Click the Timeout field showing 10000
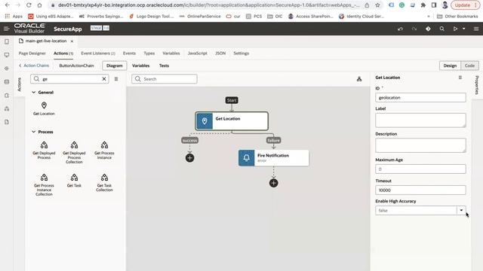483x271 pixels. (x=420, y=190)
